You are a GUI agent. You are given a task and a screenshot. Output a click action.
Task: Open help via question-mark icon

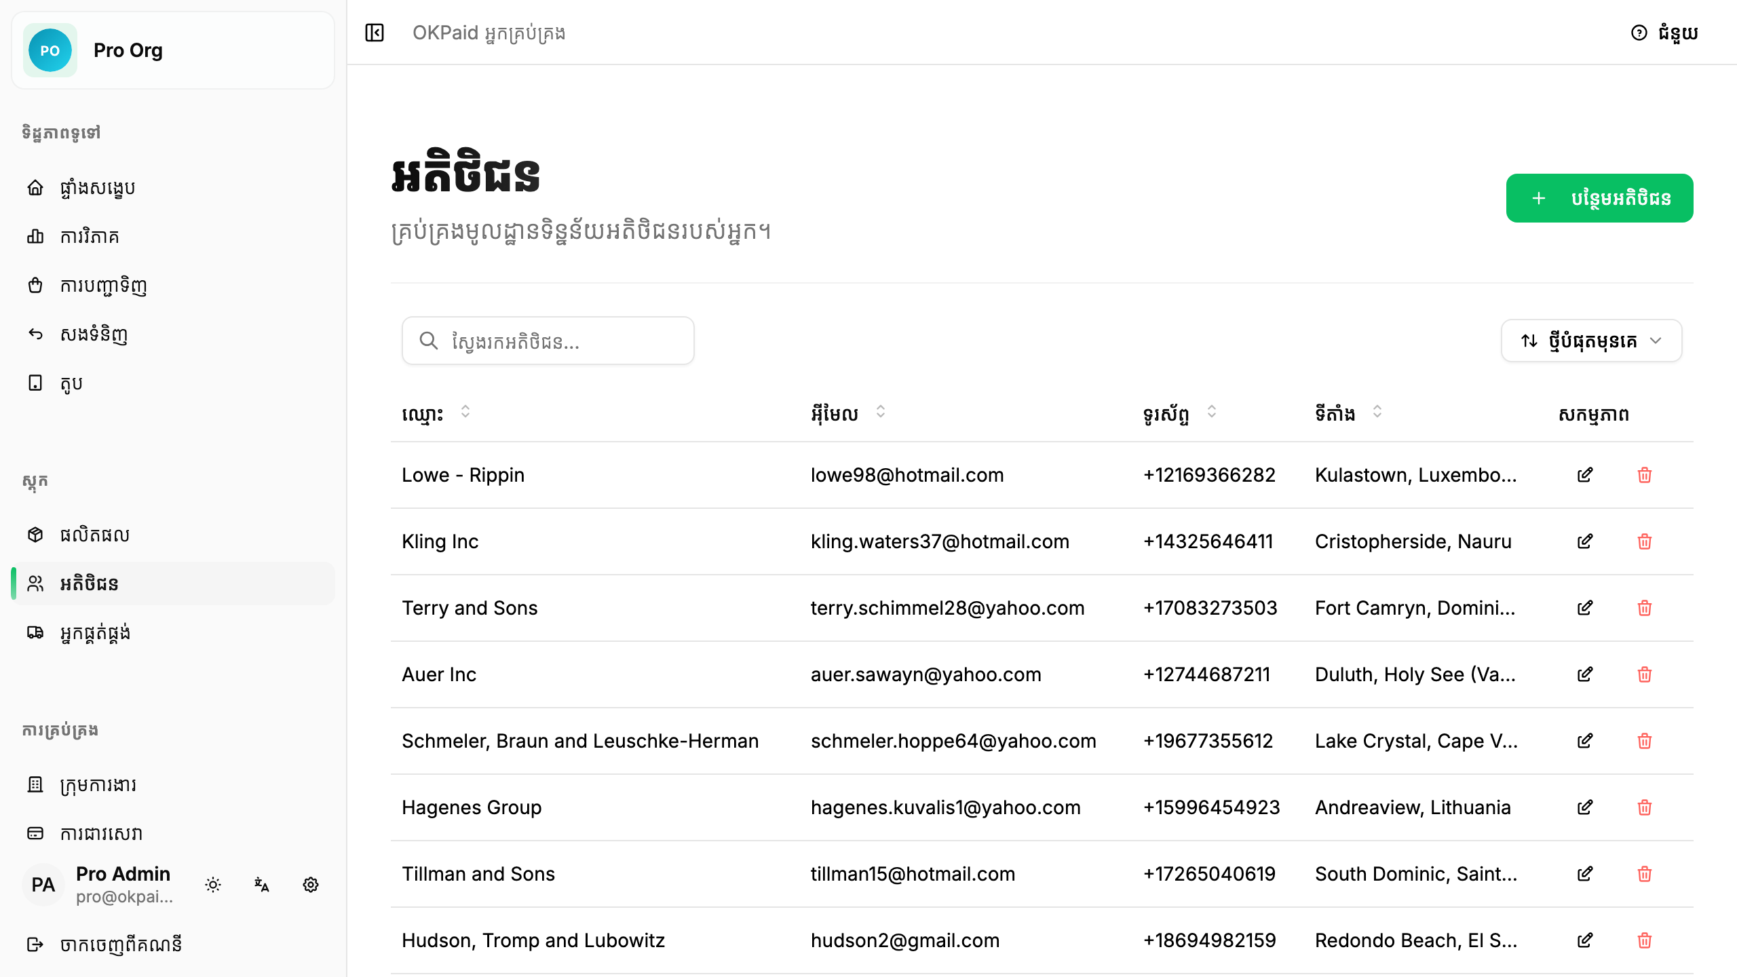(1664, 33)
